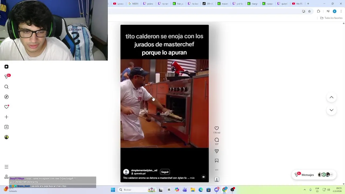Go to the previous reel arrow

coord(332,97)
